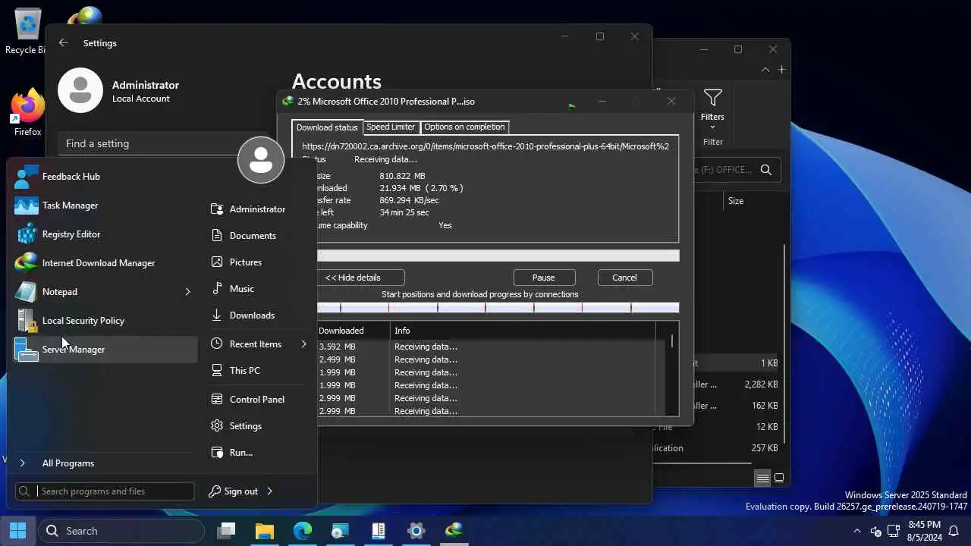Open the notifications bell in system tray
The height and width of the screenshot is (546, 971).
coord(954,531)
